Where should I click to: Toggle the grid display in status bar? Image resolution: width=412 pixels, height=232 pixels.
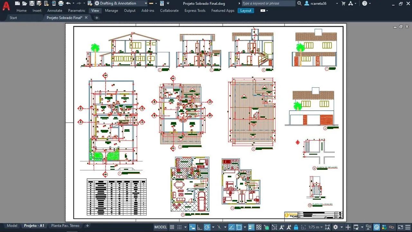coord(172,227)
